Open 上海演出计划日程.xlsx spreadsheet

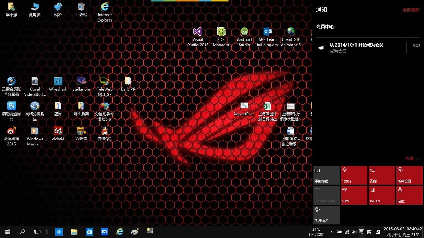(267, 111)
